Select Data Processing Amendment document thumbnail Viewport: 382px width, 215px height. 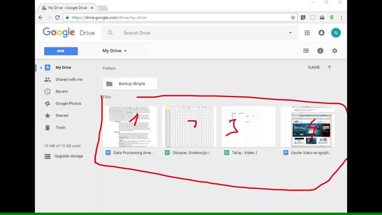[x=130, y=127]
